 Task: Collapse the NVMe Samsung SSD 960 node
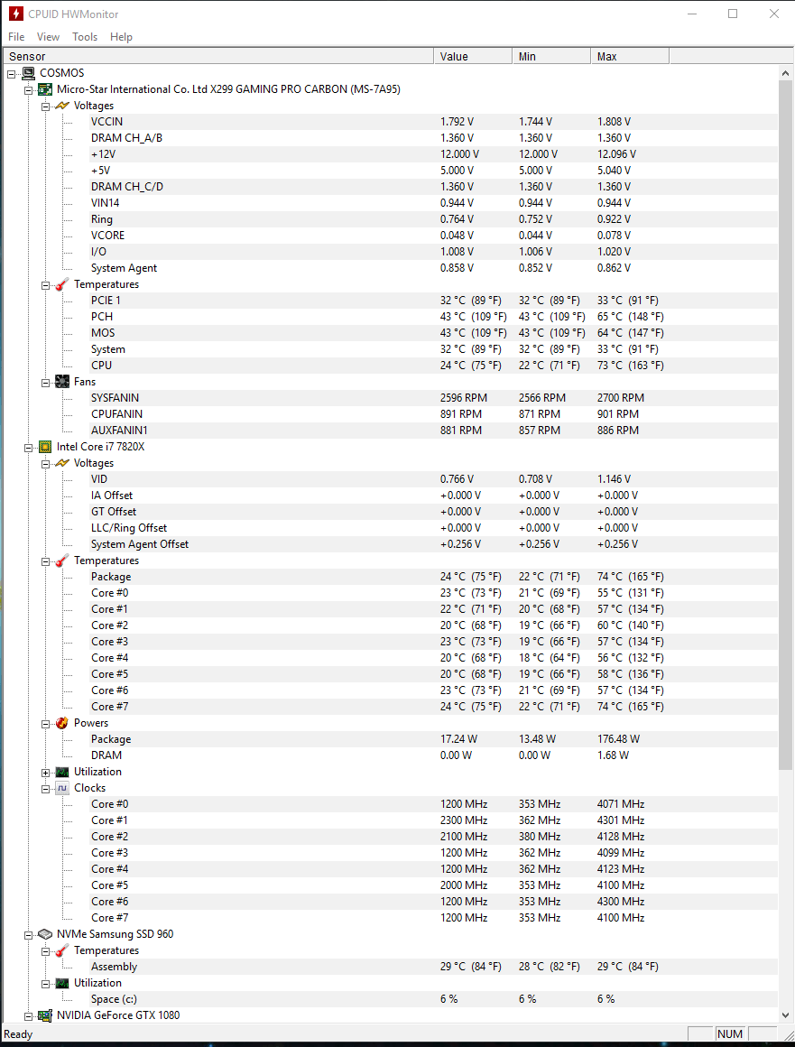click(29, 935)
